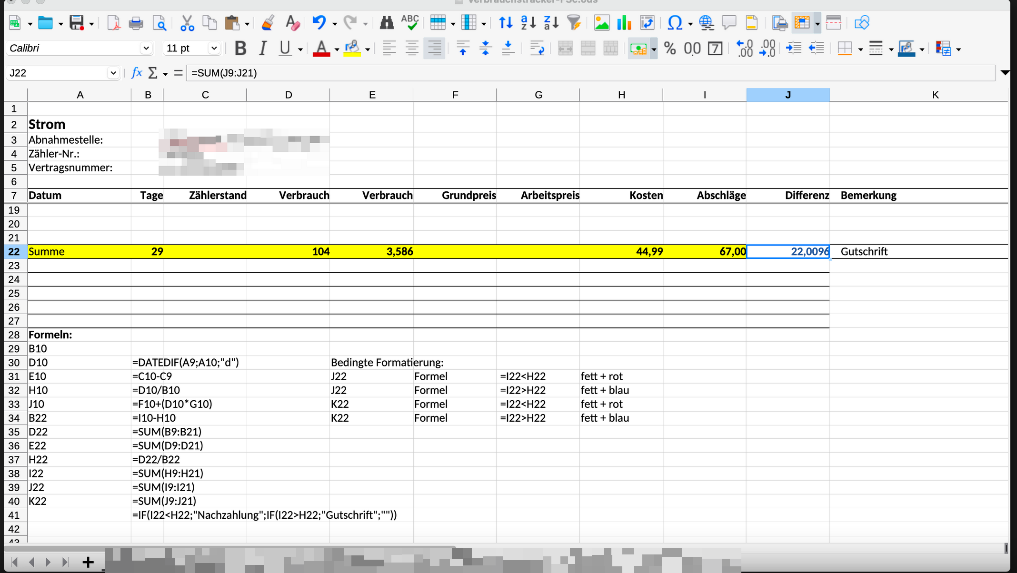This screenshot has width=1017, height=573.
Task: Select row 22 header
Action: [x=14, y=252]
